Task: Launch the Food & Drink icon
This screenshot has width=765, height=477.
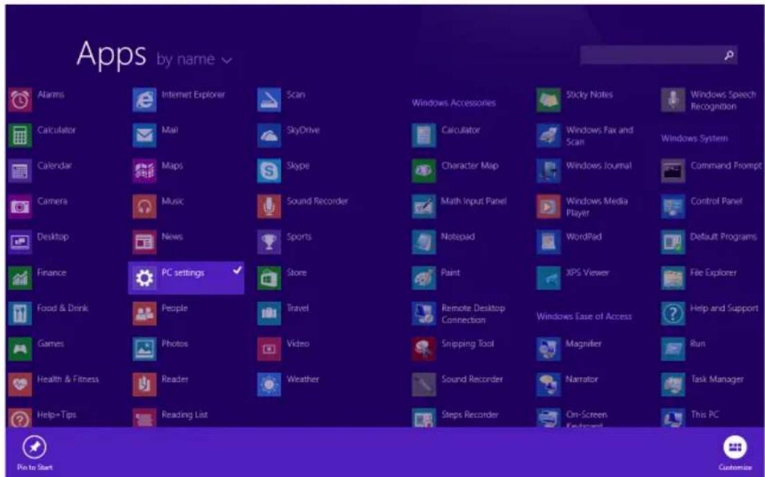Action: point(20,314)
